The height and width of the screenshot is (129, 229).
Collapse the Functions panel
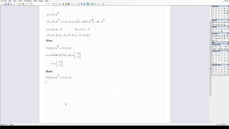coord(228,34)
